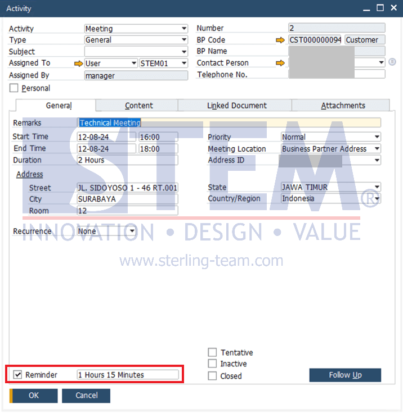Screen dimensions: 403x413
Task: Maximize the Activity window
Action: click(x=379, y=8)
